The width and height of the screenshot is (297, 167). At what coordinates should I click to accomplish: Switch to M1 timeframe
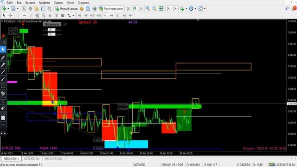tap(79, 15)
